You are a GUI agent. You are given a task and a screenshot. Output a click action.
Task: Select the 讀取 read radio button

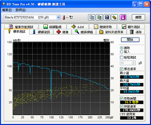[x=121, y=48]
